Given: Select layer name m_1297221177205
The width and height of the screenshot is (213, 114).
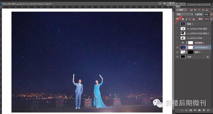Looking at the screenshot, I should coord(195,38).
